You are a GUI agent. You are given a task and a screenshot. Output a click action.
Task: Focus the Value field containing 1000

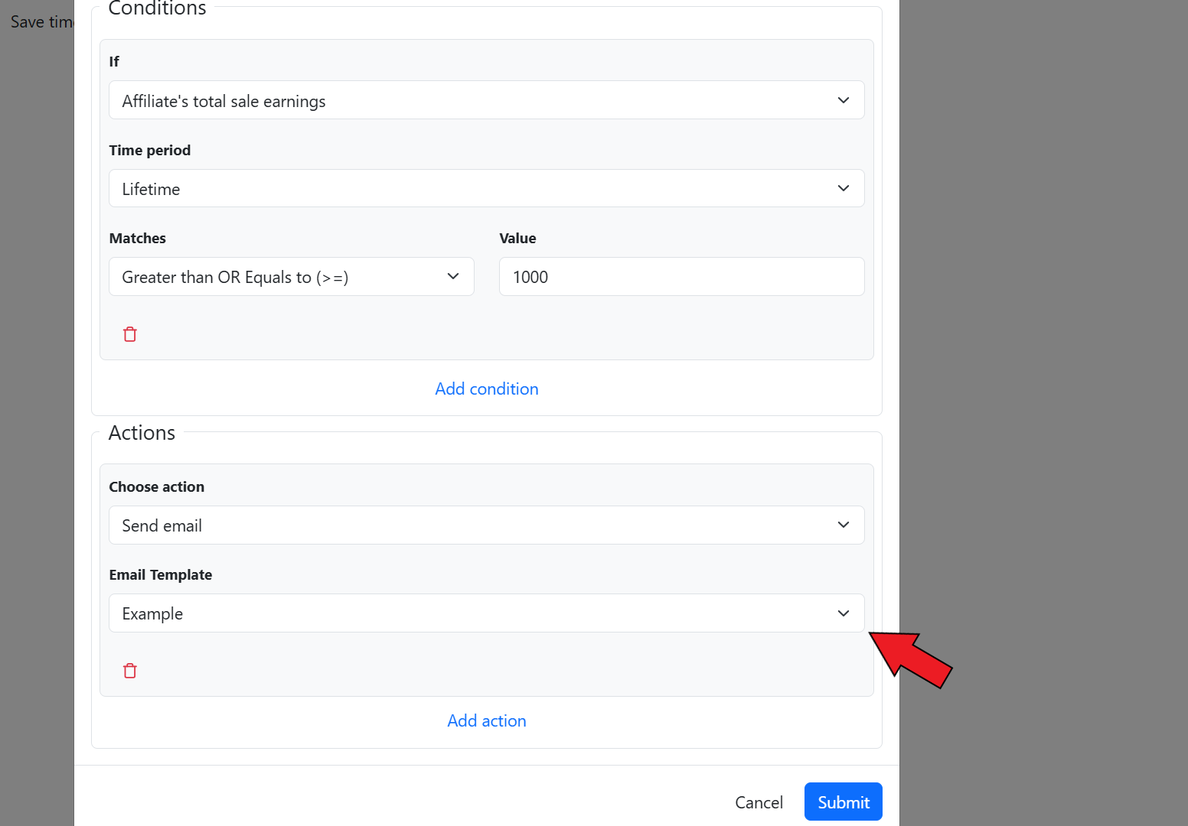point(681,277)
